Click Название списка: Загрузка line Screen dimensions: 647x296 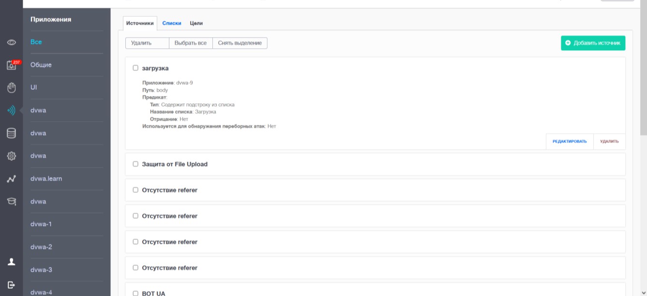click(x=183, y=112)
